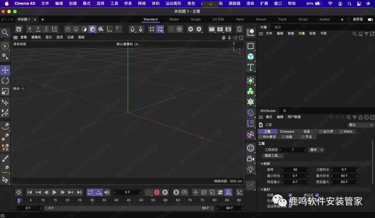Switch to the Sculpt layout tab
Screen dimensions: 375x218
[x=196, y=19]
